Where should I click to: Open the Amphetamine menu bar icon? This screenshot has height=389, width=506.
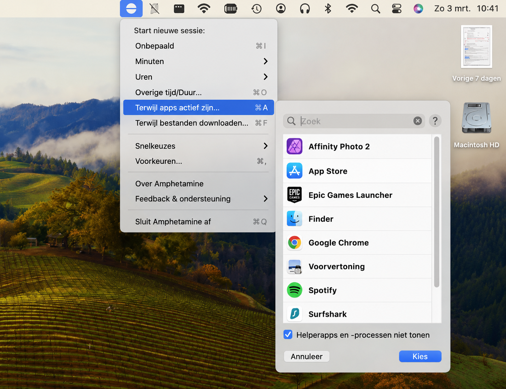coord(131,8)
